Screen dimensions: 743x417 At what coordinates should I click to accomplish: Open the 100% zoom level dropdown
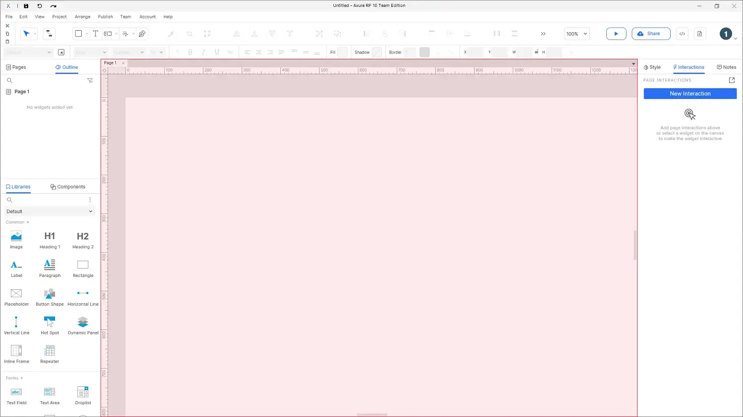pyautogui.click(x=577, y=34)
